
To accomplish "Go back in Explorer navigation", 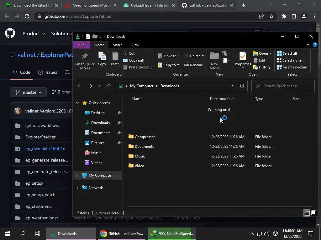I will click(79, 86).
